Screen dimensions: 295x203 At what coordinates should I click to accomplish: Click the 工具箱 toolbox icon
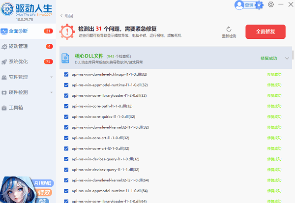pos(4,108)
